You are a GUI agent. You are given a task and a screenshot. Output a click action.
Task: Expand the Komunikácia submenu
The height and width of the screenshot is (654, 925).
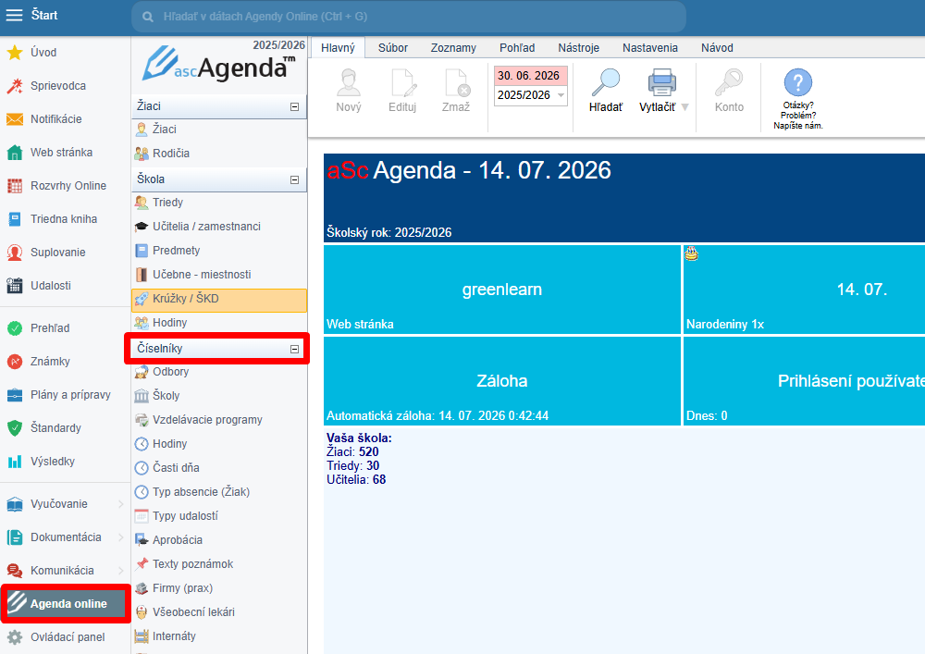(121, 571)
